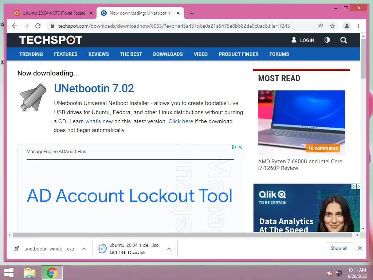Open the UNetbootin 7.02 title link
The image size is (373, 280).
94,88
